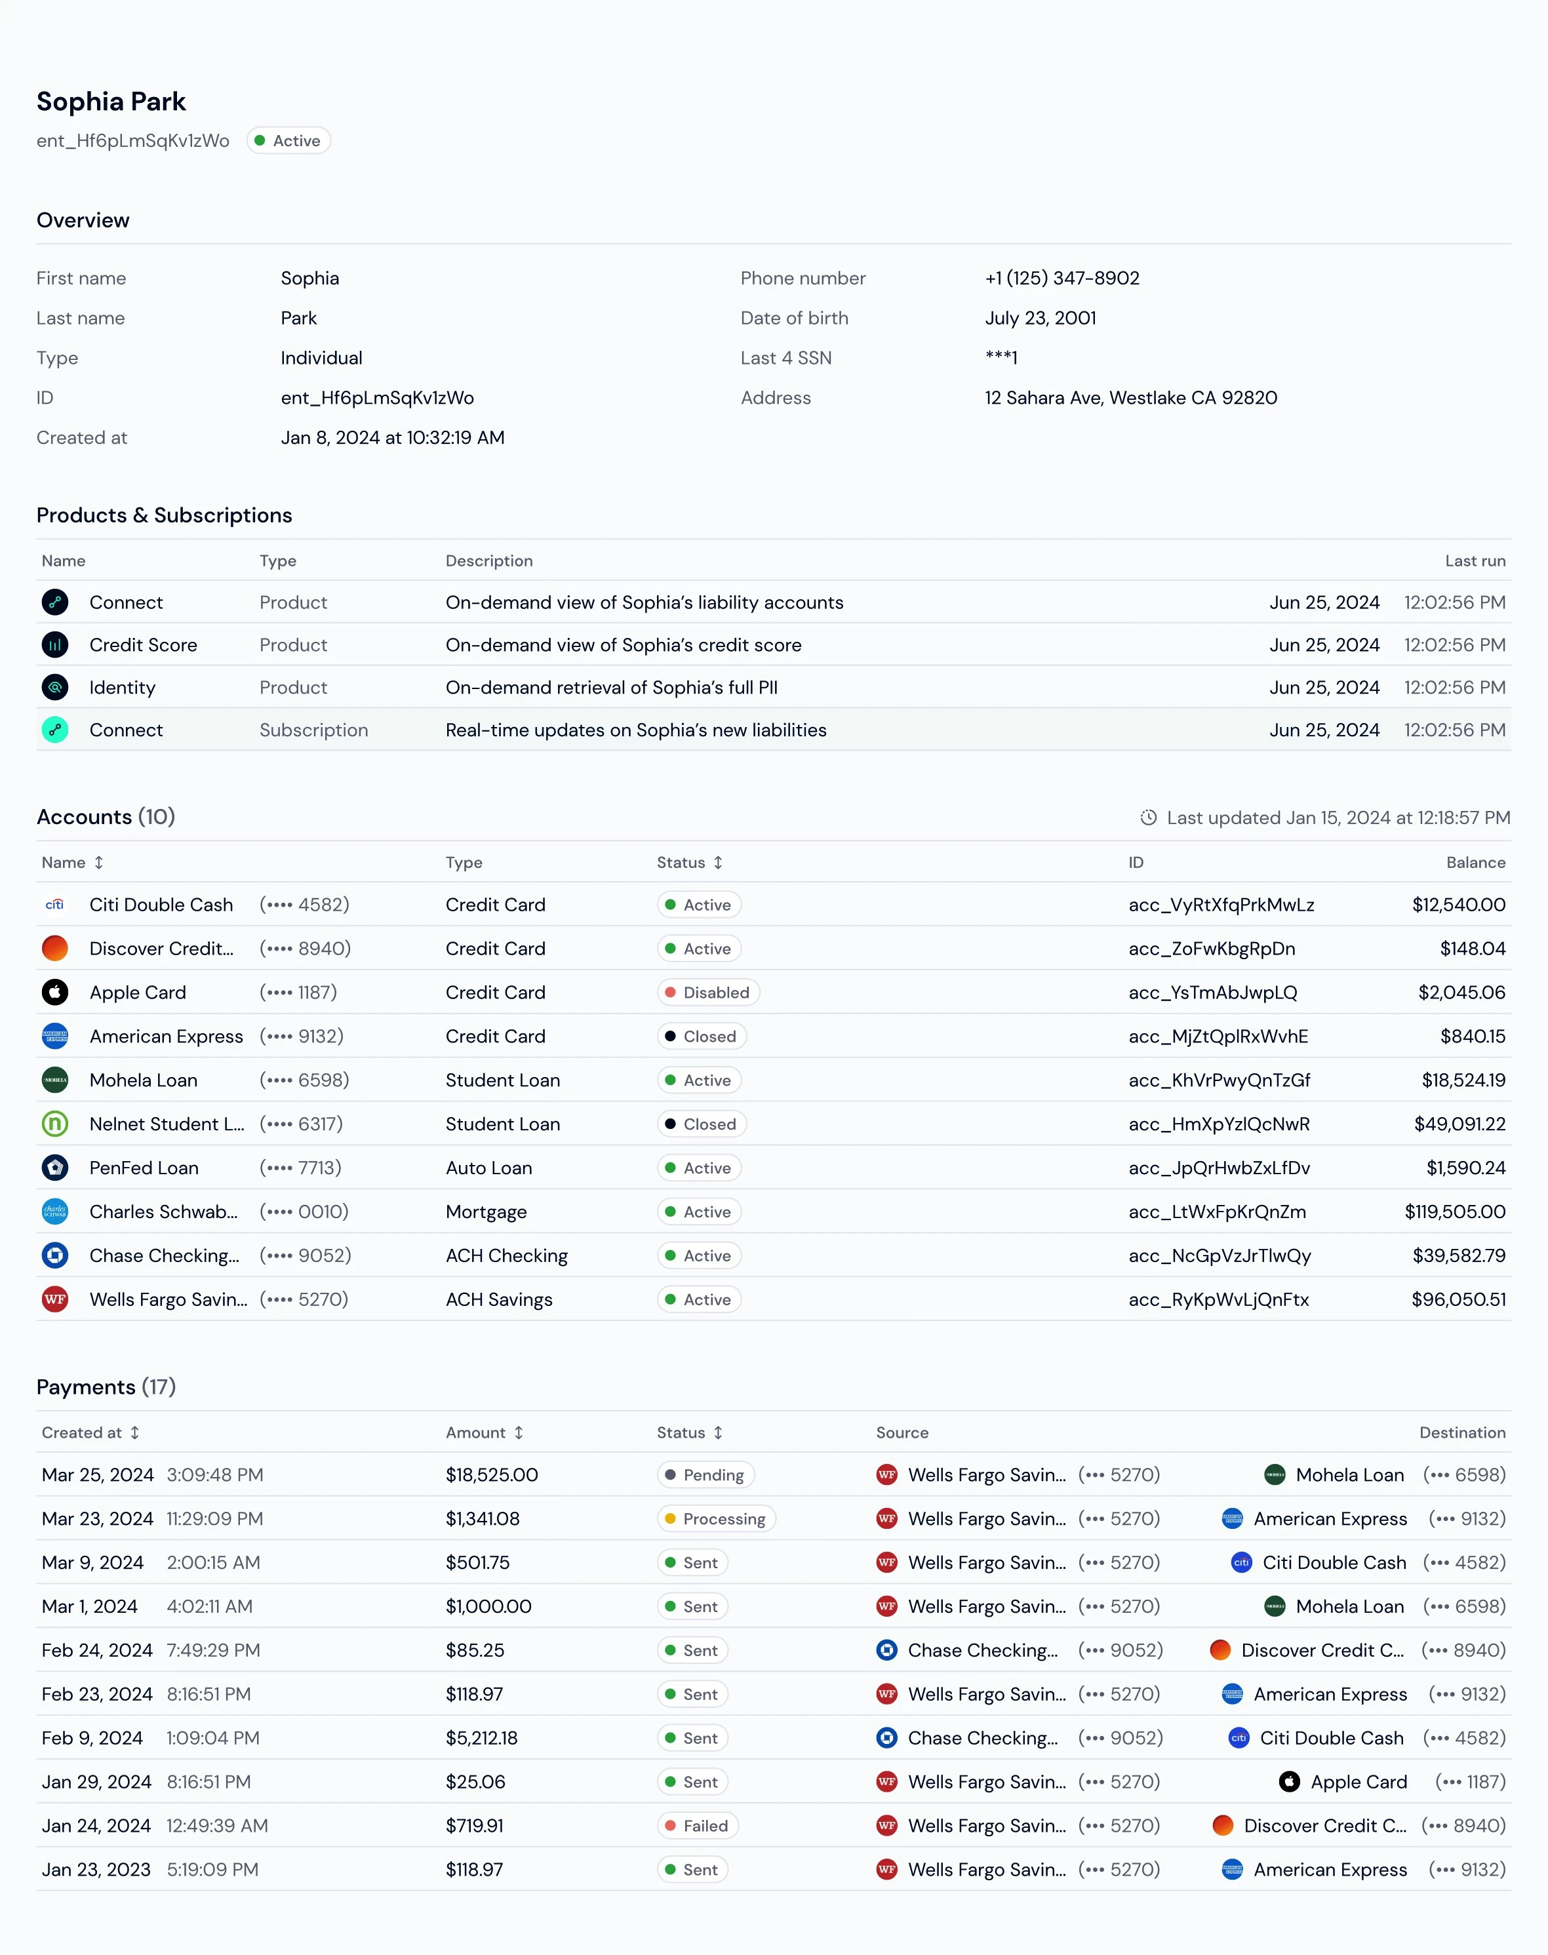The image size is (1548, 1955).
Task: Click the Apple Card account icon
Action: [55, 991]
